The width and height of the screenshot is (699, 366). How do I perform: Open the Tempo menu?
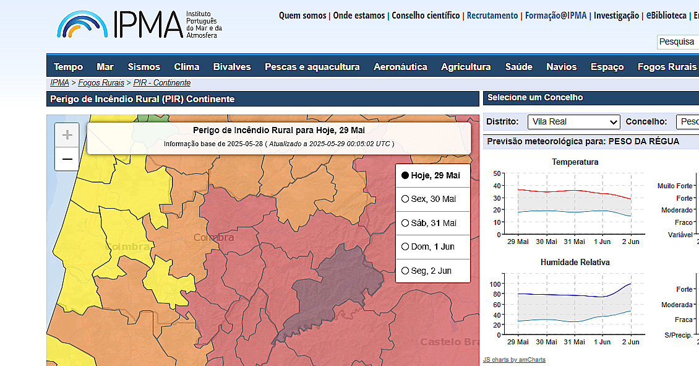click(68, 67)
